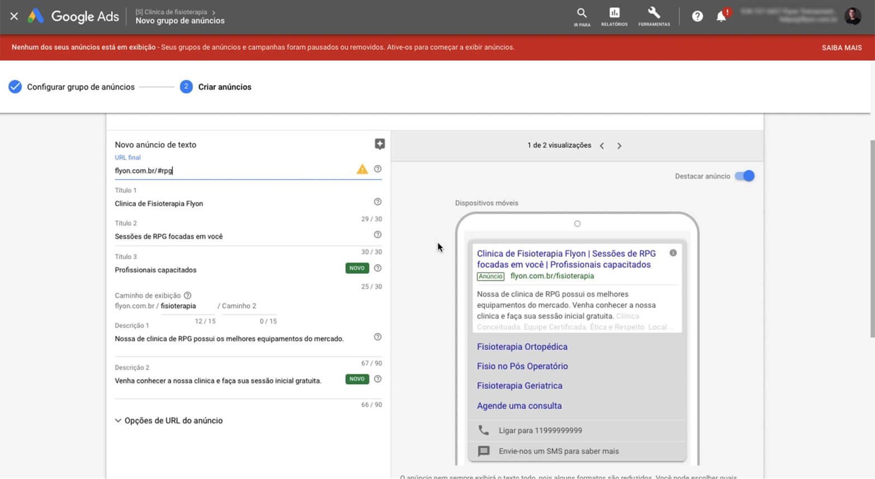Click the NOVO badge next to Descrição 2
875x479 pixels.
[357, 379]
